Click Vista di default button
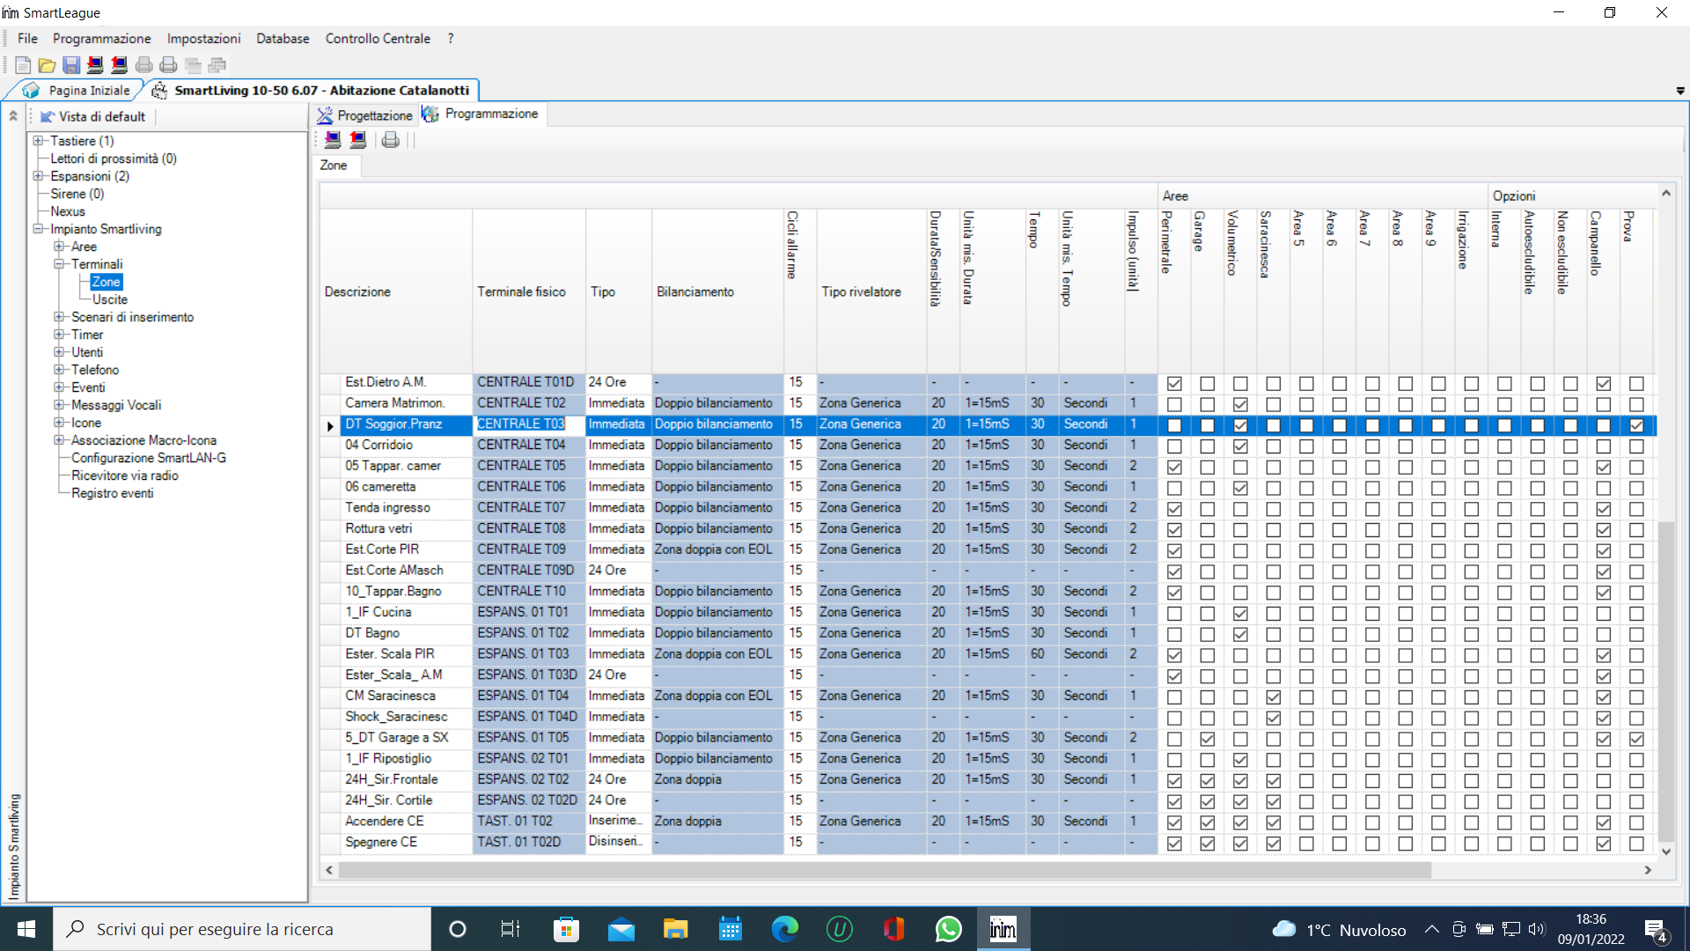The height and width of the screenshot is (951, 1690). [x=93, y=116]
